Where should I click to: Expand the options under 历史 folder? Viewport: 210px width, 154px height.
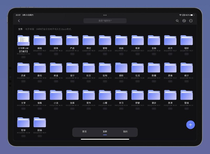pyautogui.click(x=23, y=81)
